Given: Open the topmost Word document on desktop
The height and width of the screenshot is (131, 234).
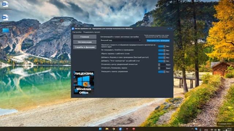Looking at the screenshot, I should 5,4.
